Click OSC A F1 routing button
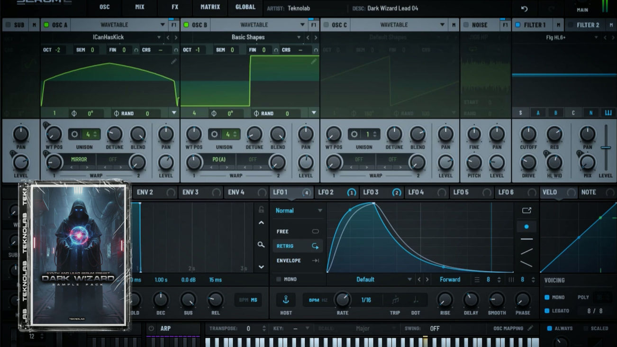Image resolution: width=617 pixels, height=347 pixels. click(173, 25)
